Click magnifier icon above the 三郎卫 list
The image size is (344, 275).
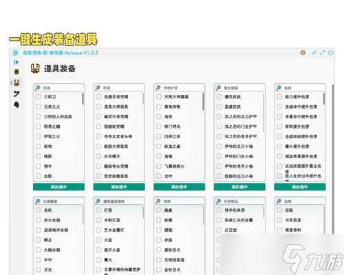pyautogui.click(x=38, y=87)
